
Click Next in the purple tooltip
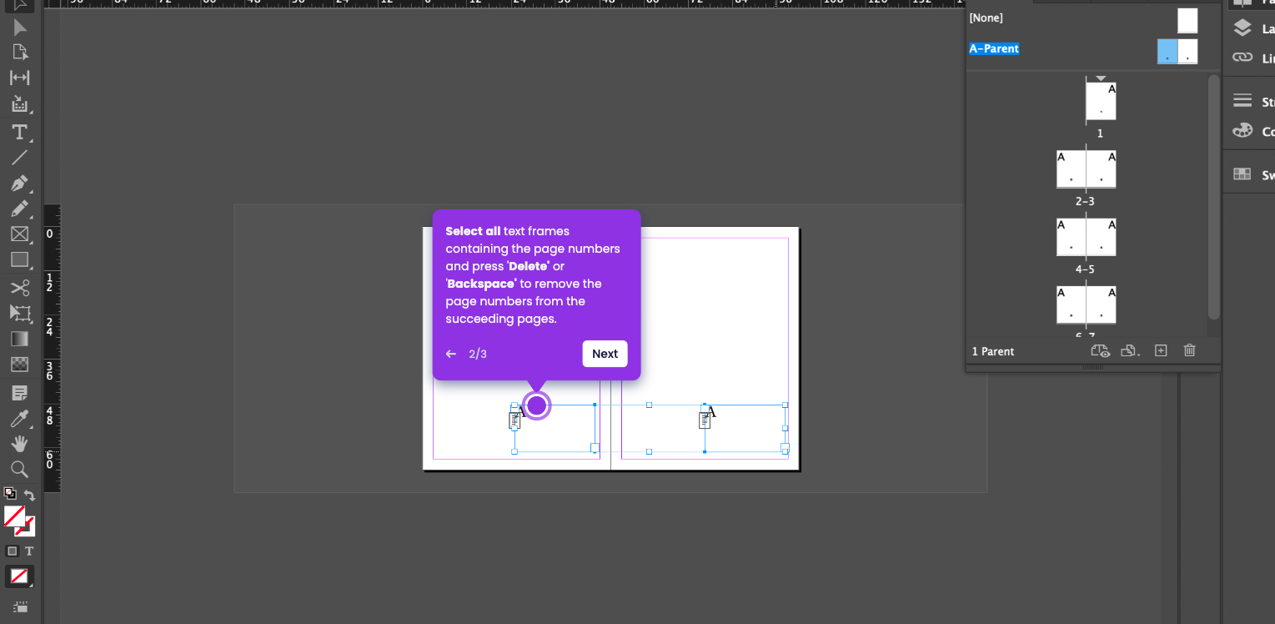pos(605,354)
